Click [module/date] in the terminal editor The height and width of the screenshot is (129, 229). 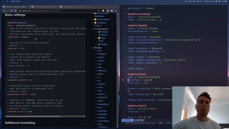point(137,106)
